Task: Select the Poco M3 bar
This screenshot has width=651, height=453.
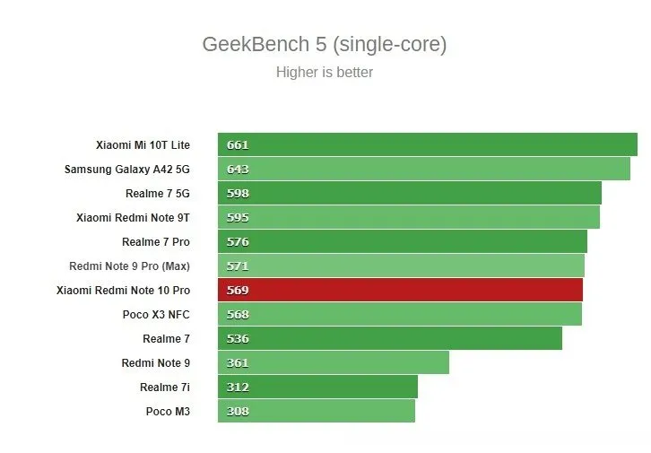Action: [x=316, y=411]
